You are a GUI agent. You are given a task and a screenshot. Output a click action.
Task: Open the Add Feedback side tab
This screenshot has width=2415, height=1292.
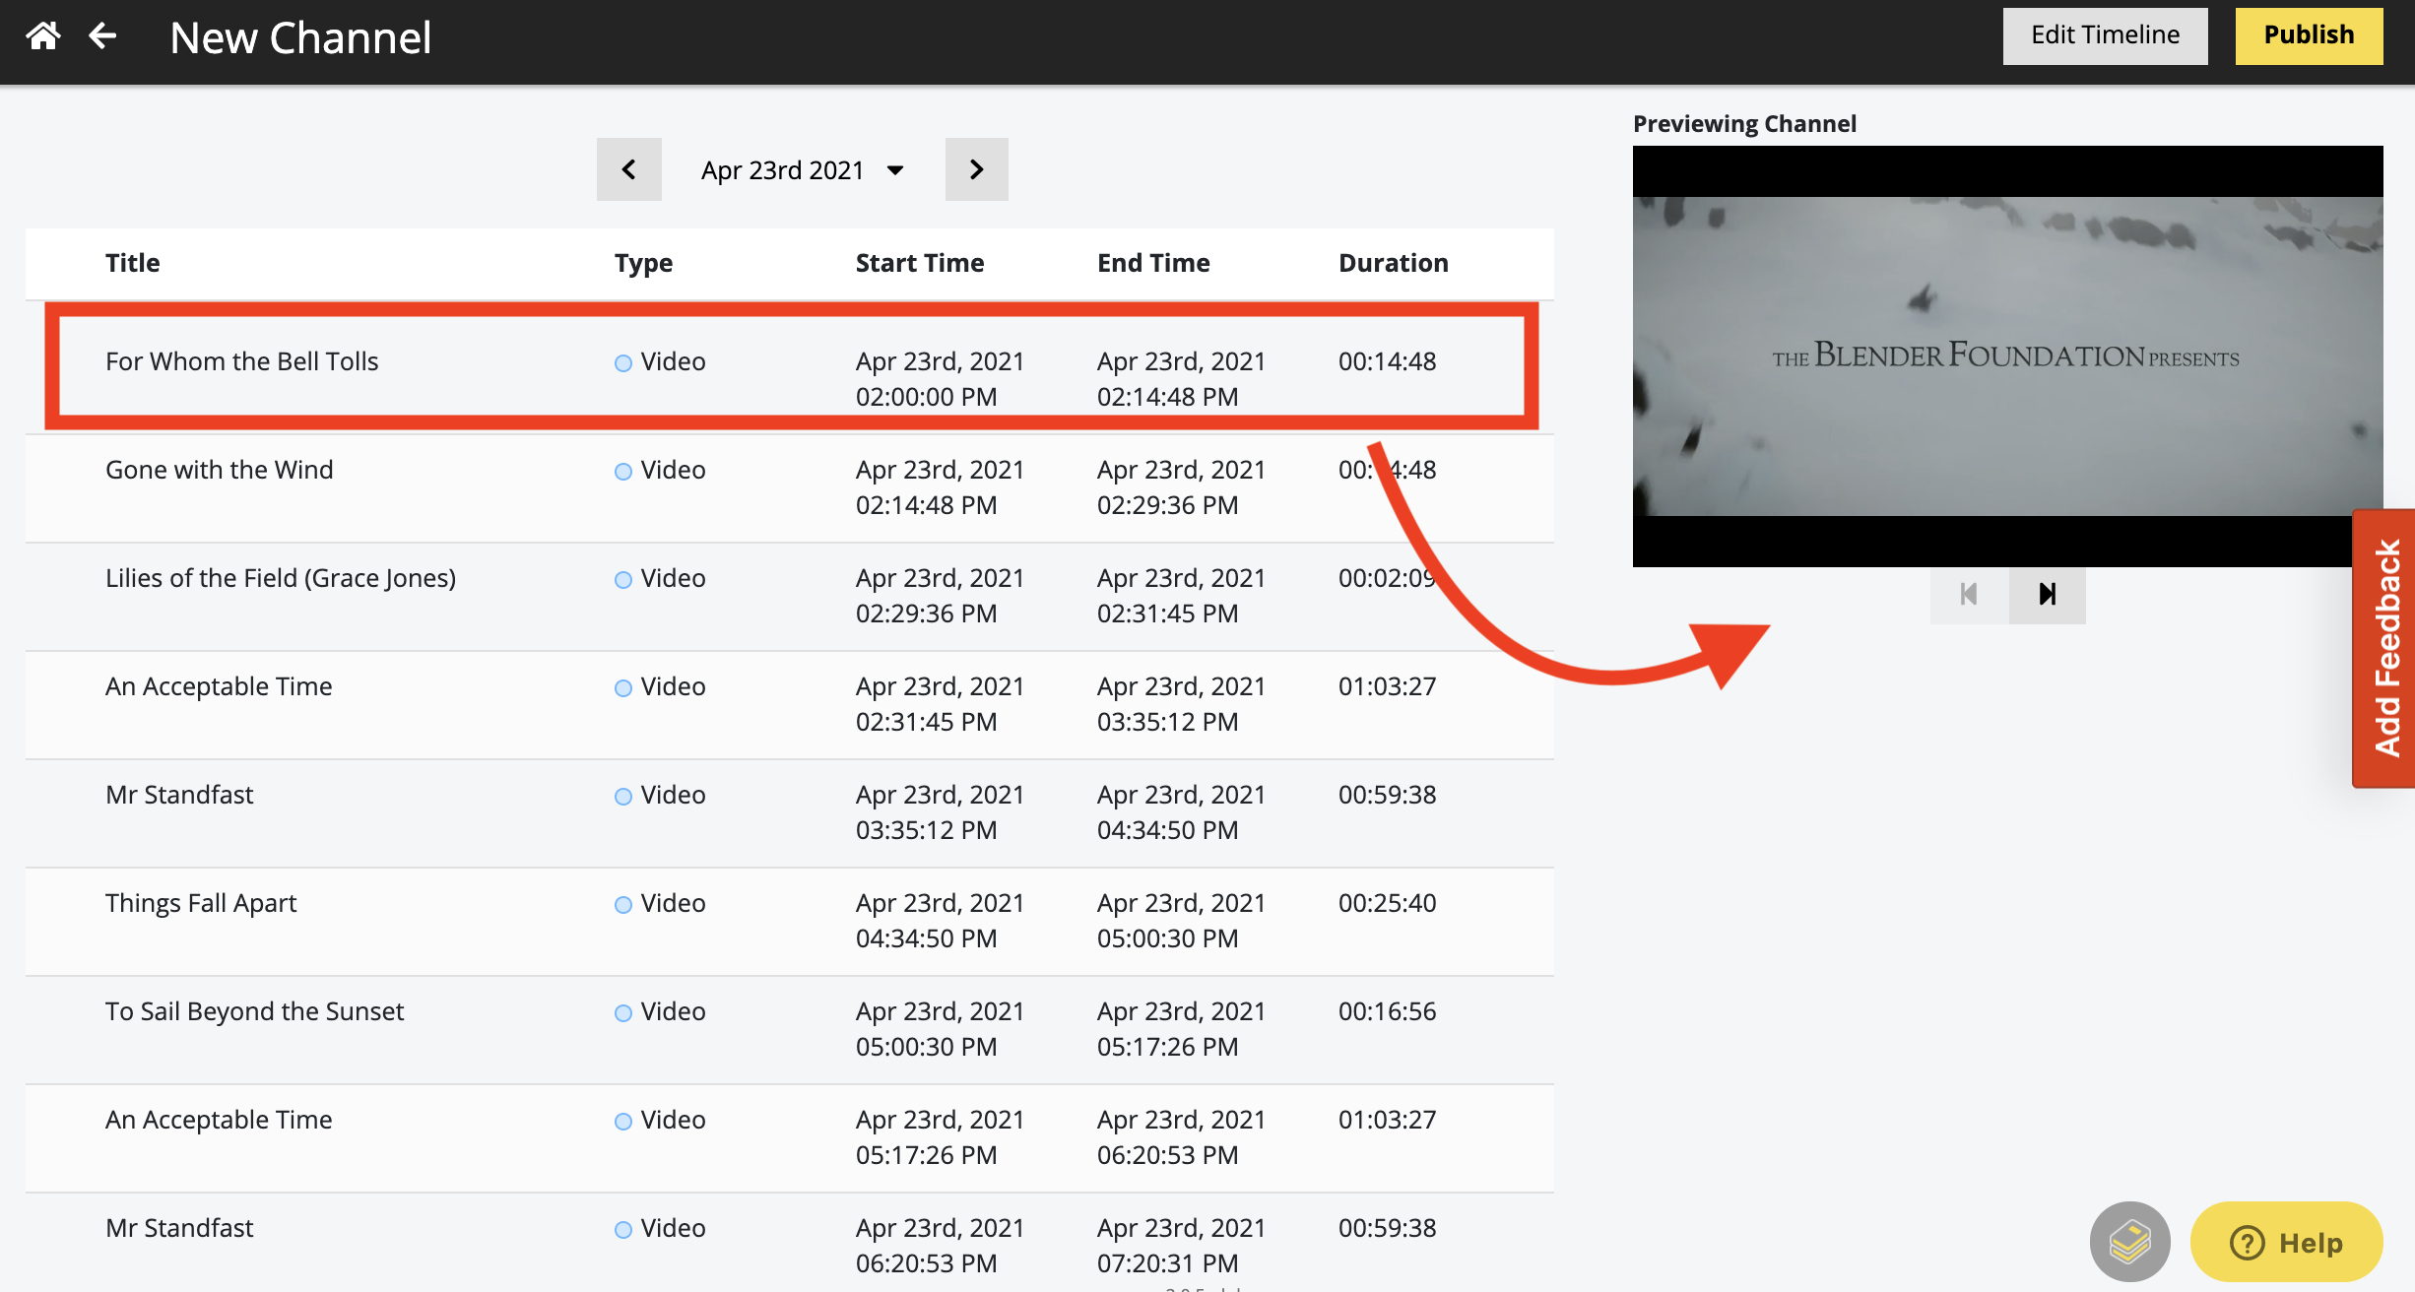click(x=2384, y=648)
